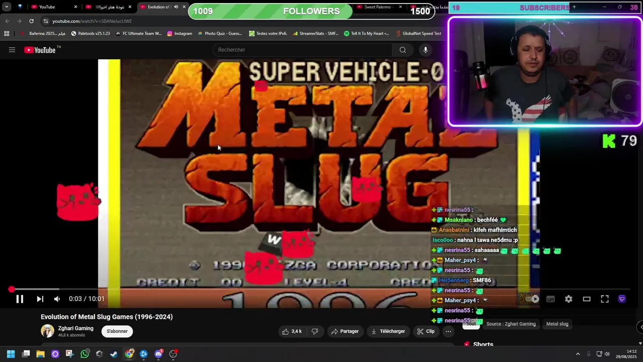Image resolution: width=643 pixels, height=362 pixels.
Task: Select the Tout filter chip
Action: [x=471, y=324]
